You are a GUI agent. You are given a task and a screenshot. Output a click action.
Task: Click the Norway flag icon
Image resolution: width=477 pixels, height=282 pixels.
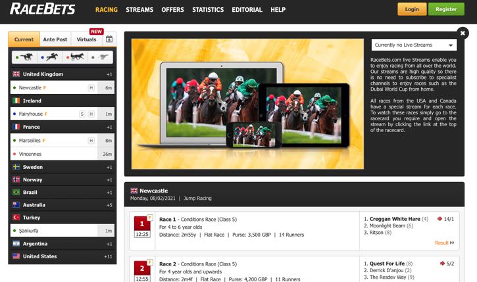(16, 179)
